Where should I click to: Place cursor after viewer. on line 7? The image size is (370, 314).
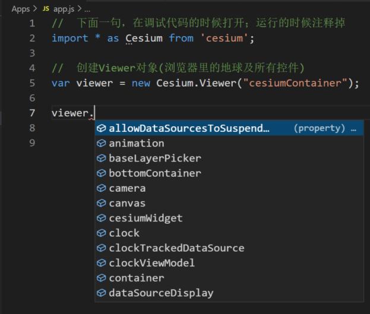coord(94,113)
